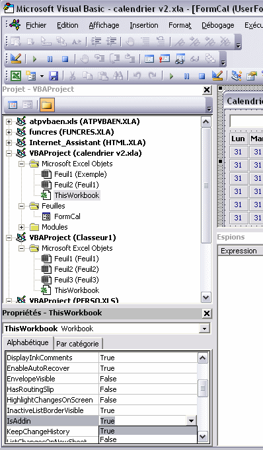Toggle Folders view in the Project panel
The image size is (263, 450).
coord(47,105)
